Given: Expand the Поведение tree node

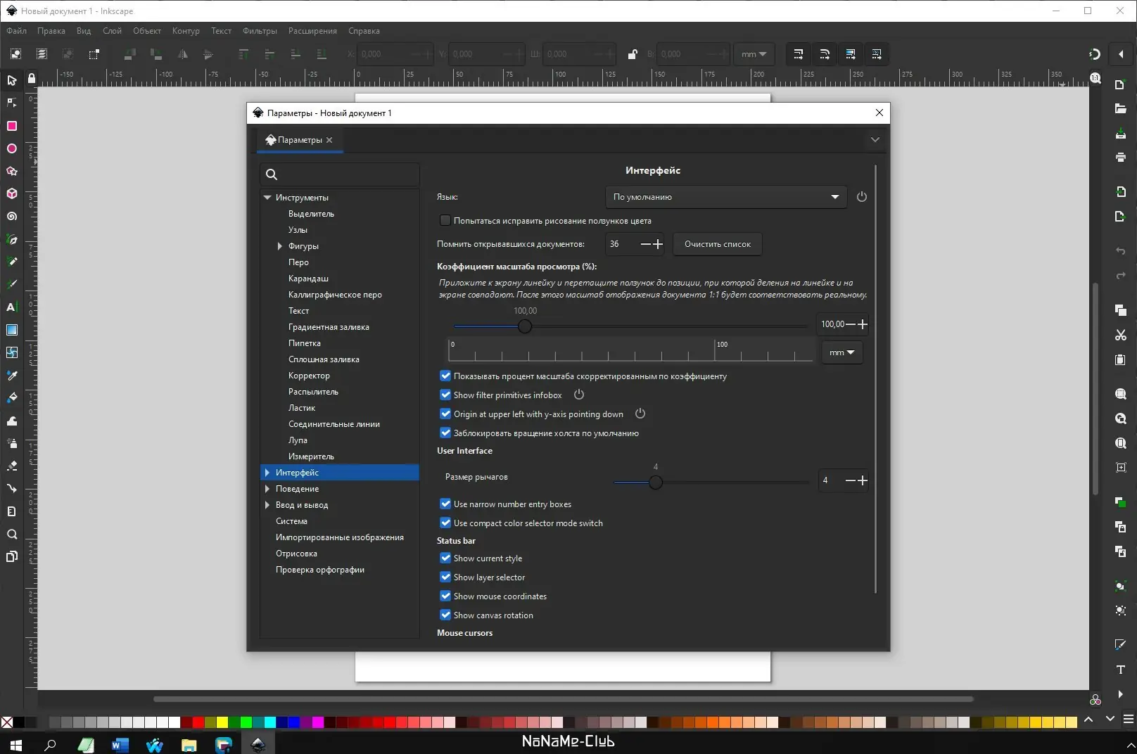Looking at the screenshot, I should point(267,489).
